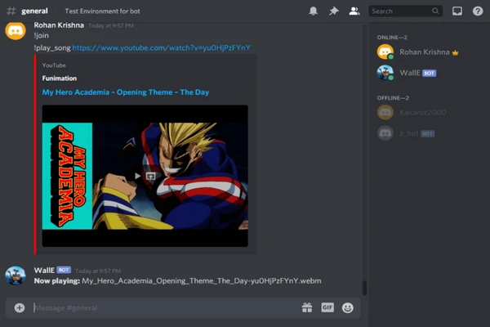Play the embedded video
This screenshot has width=490, height=327.
click(x=137, y=176)
